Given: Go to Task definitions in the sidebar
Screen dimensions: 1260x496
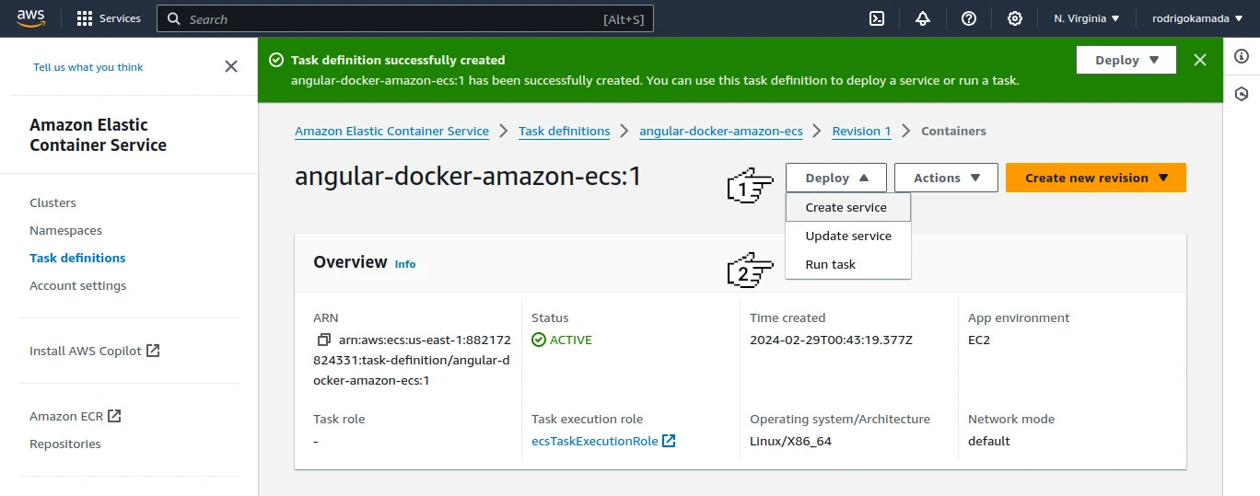Looking at the screenshot, I should coord(77,258).
